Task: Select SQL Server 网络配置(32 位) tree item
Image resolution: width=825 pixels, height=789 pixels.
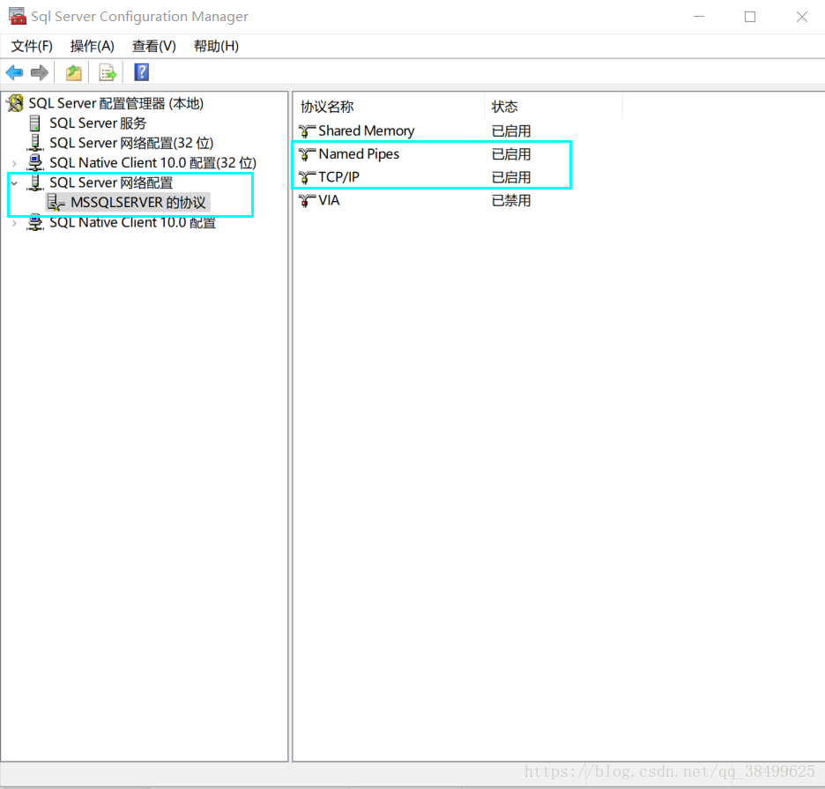Action: pos(131,143)
